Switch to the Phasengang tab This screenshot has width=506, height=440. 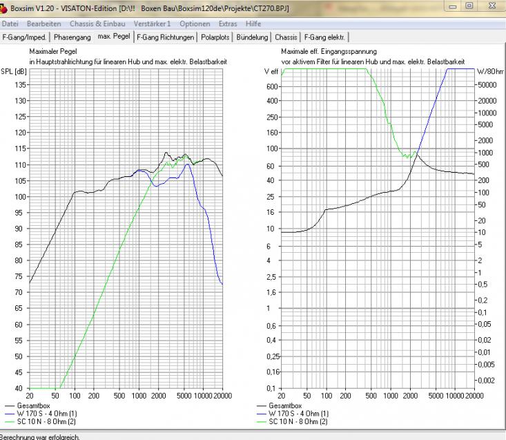tap(72, 37)
